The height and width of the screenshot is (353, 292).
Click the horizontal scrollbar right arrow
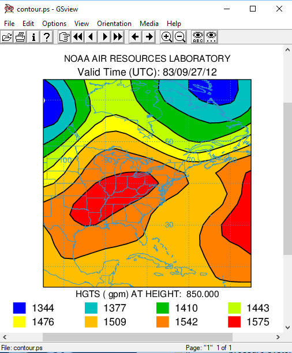click(x=278, y=337)
